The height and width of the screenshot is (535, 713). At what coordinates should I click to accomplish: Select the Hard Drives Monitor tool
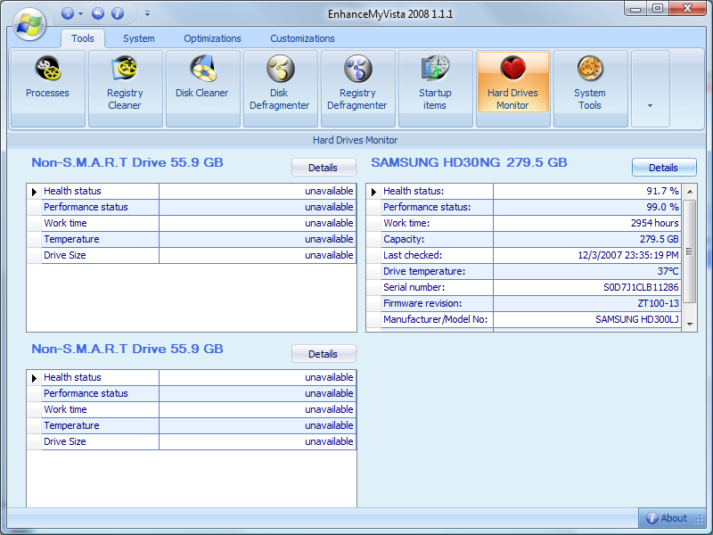(513, 83)
